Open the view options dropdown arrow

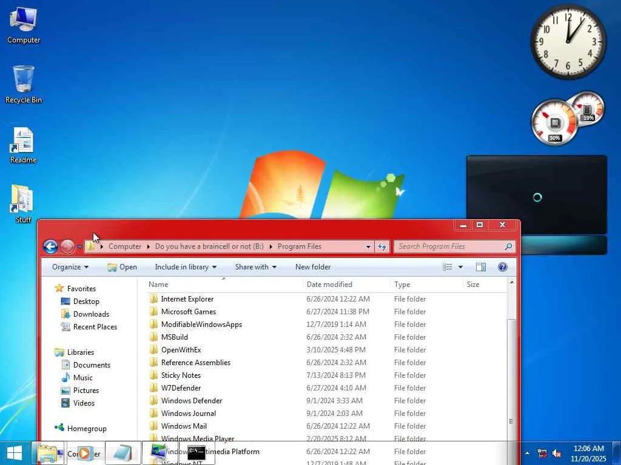point(460,267)
